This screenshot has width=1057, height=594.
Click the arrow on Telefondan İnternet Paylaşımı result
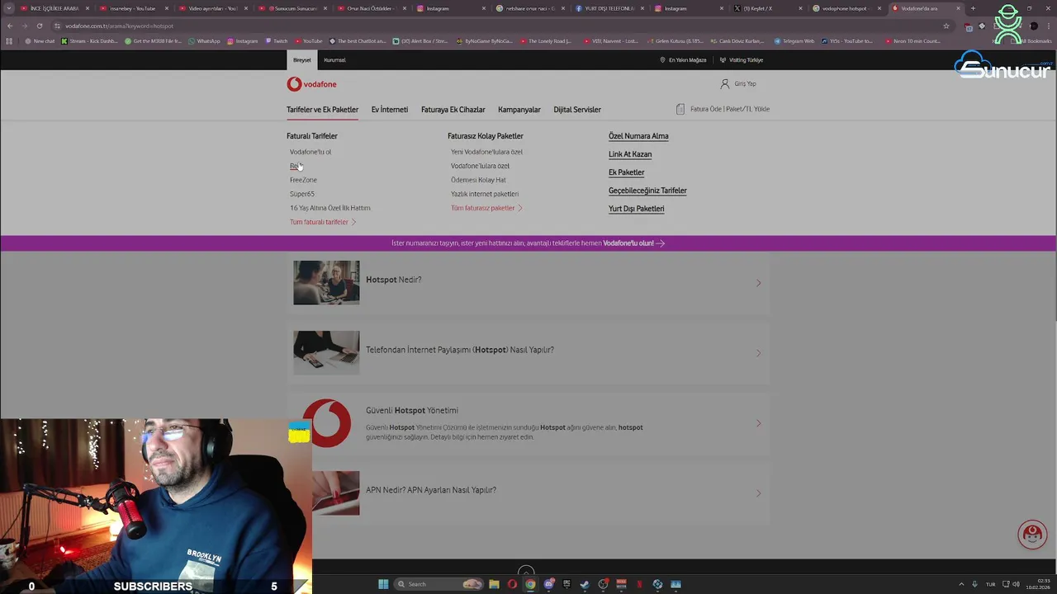pos(758,353)
